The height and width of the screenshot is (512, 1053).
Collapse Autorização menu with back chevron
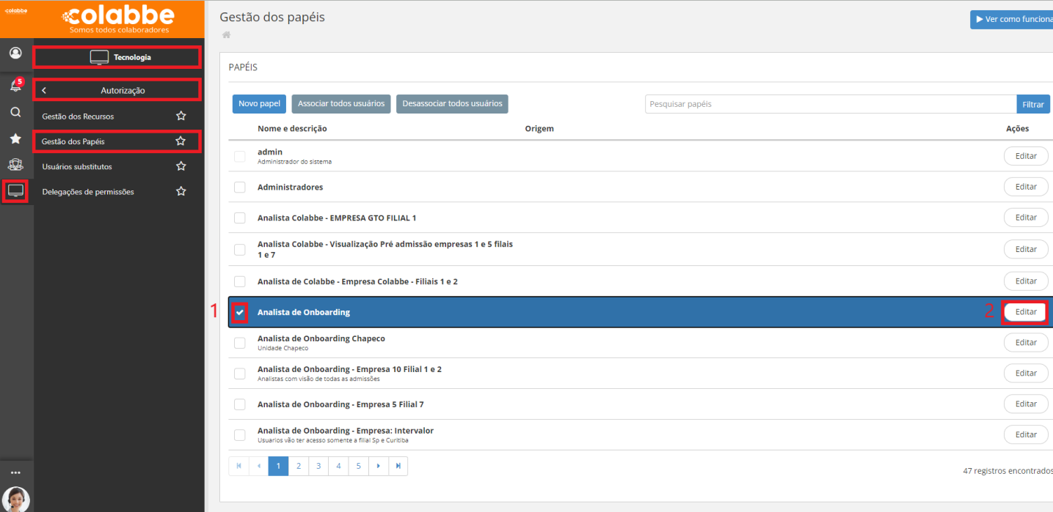(44, 90)
